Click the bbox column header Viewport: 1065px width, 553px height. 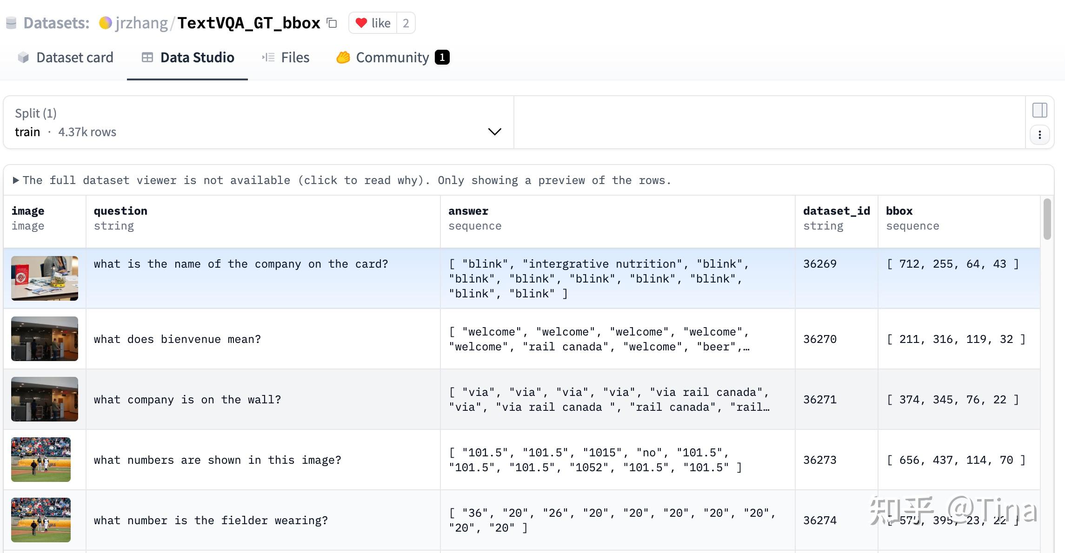899,211
